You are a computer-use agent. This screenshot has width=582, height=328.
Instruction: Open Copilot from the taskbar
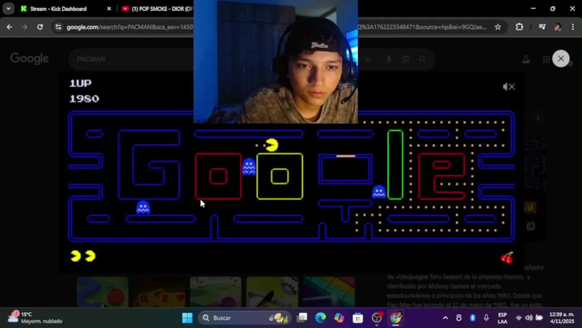click(339, 318)
